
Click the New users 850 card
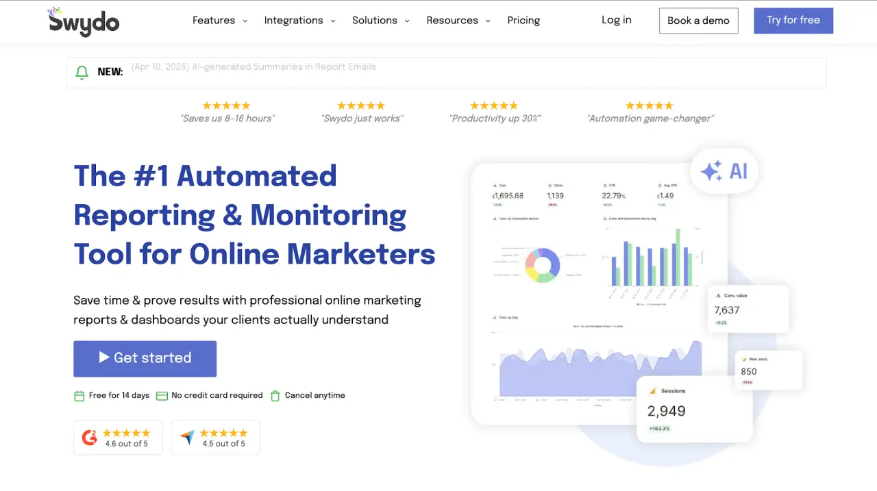pos(768,370)
